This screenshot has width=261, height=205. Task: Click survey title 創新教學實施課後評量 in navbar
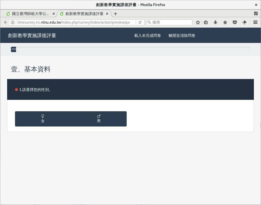[x=32, y=36]
